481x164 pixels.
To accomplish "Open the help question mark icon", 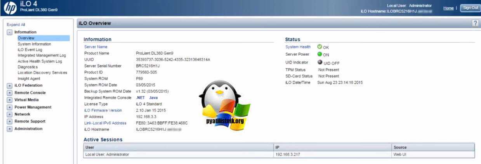I will (475, 23).
